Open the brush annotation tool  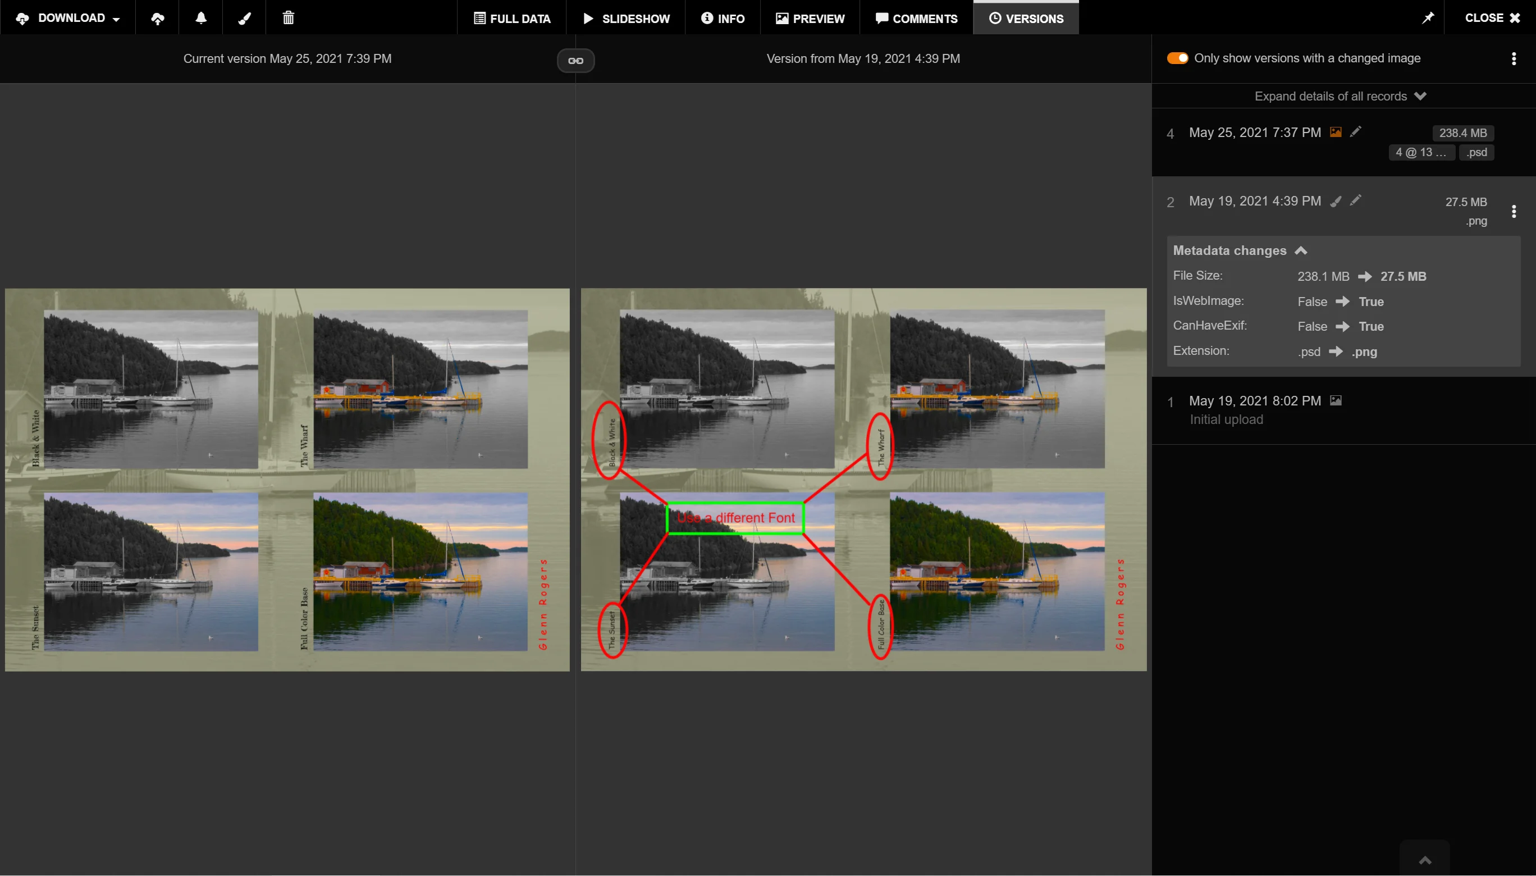[x=244, y=18]
